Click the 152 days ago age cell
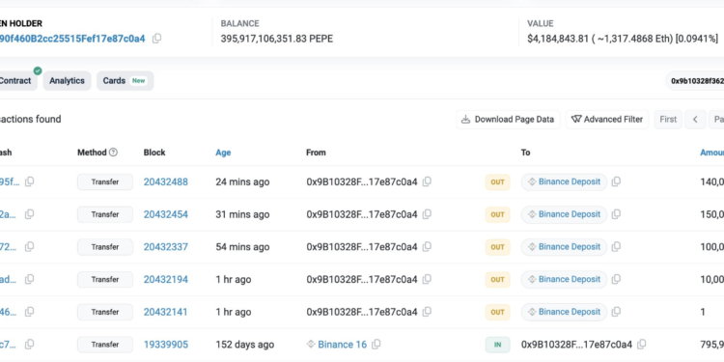 [245, 345]
